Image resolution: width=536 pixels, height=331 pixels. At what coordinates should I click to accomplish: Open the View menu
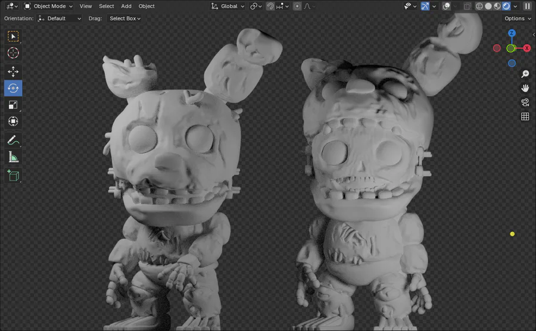click(x=85, y=6)
